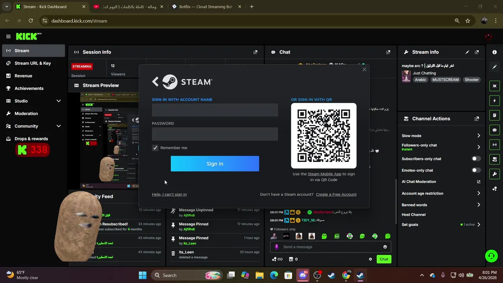Click the note page icon in right rail
The image size is (503, 283).
point(494,115)
